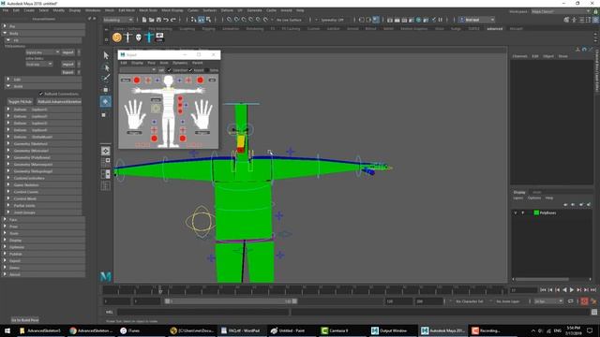Image resolution: width=600 pixels, height=337 pixels.
Task: Collapse the Body section
Action: pyautogui.click(x=5, y=34)
